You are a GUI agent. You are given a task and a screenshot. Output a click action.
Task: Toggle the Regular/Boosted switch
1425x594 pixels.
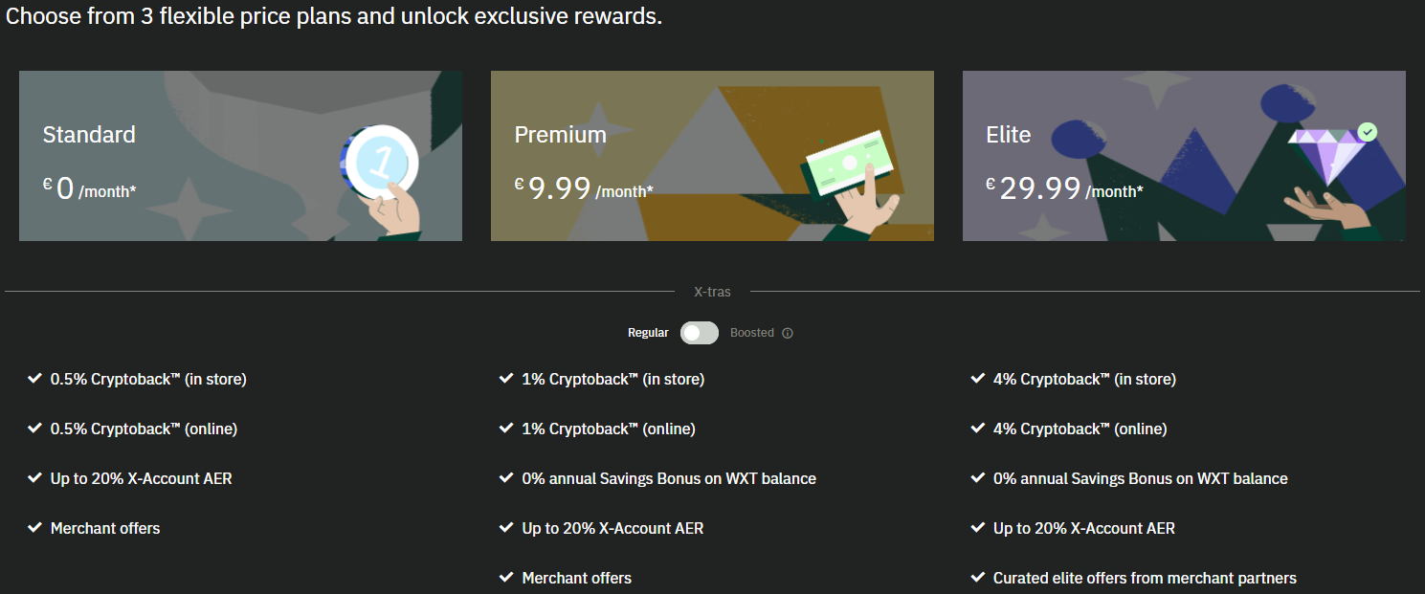(700, 333)
